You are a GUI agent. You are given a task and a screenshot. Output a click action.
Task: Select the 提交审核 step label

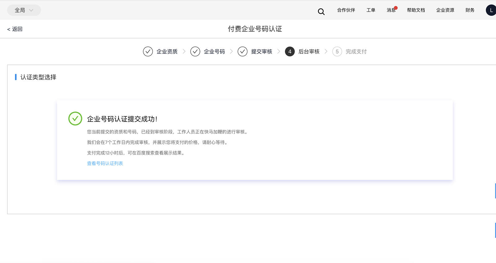(x=262, y=51)
